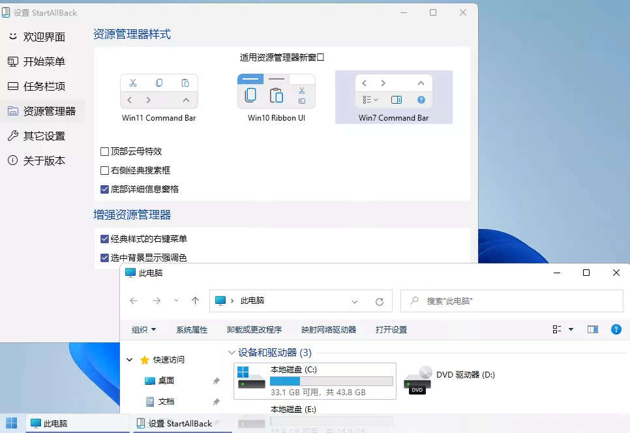Click the blue help icon in Explorer toolbar
Image resolution: width=630 pixels, height=433 pixels.
(x=616, y=329)
